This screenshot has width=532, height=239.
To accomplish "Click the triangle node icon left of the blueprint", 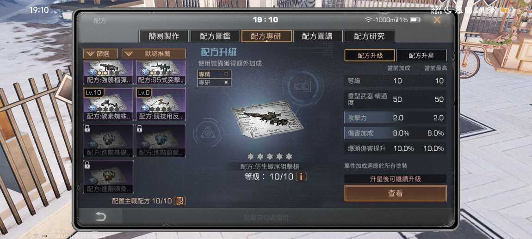I will [x=208, y=133].
